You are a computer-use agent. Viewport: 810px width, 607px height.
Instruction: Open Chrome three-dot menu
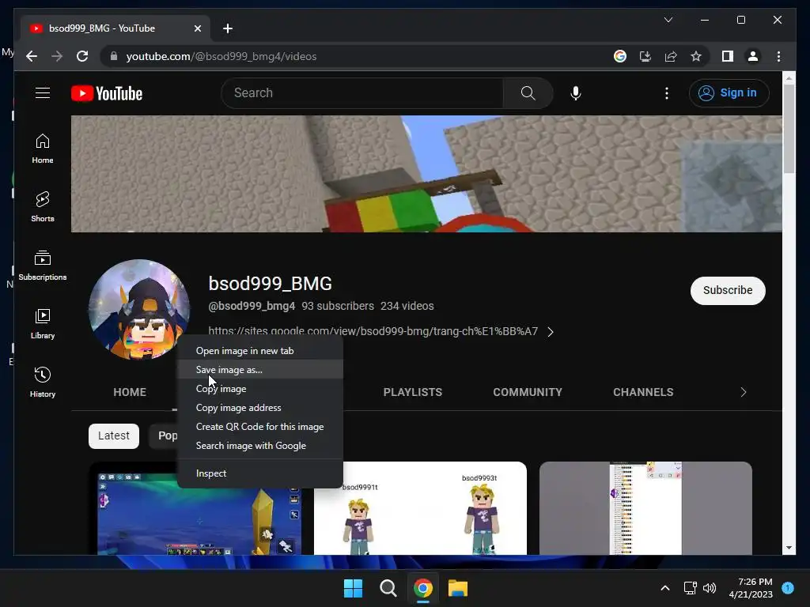pyautogui.click(x=778, y=56)
